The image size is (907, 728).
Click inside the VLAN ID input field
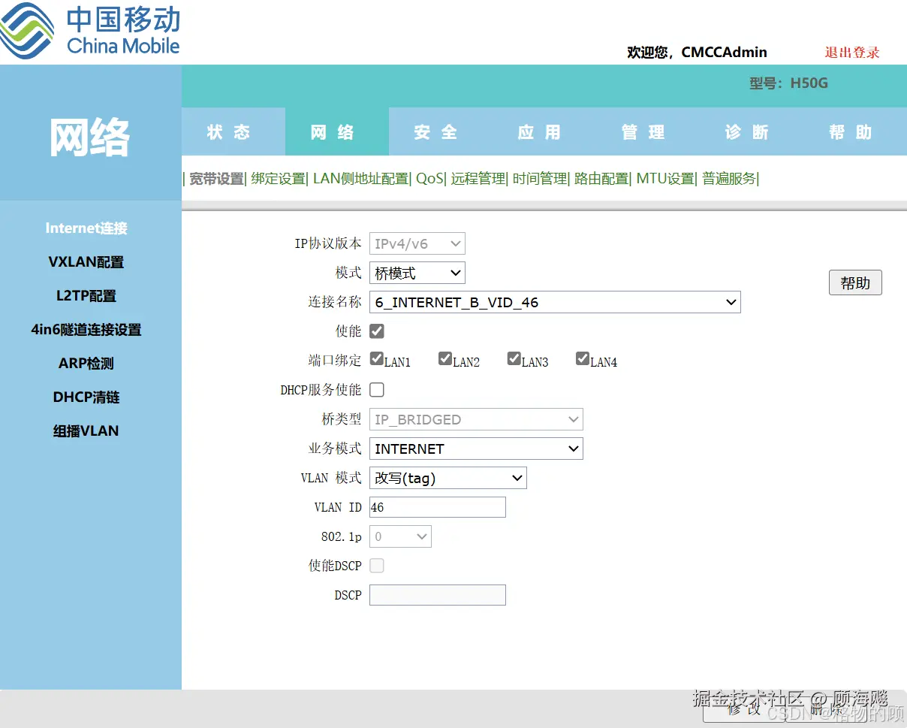click(x=437, y=507)
